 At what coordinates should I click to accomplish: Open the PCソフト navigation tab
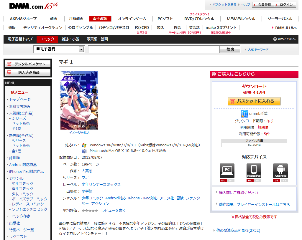tap(165, 19)
